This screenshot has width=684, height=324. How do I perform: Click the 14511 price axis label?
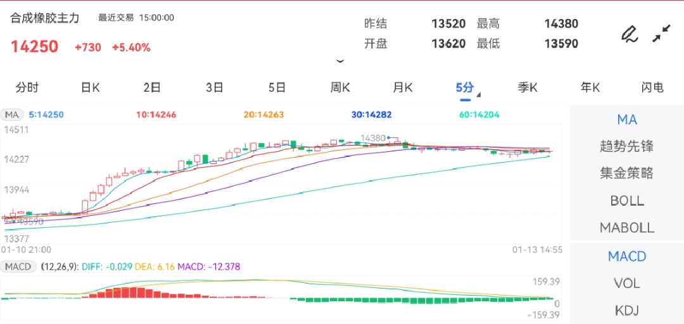tap(16, 130)
